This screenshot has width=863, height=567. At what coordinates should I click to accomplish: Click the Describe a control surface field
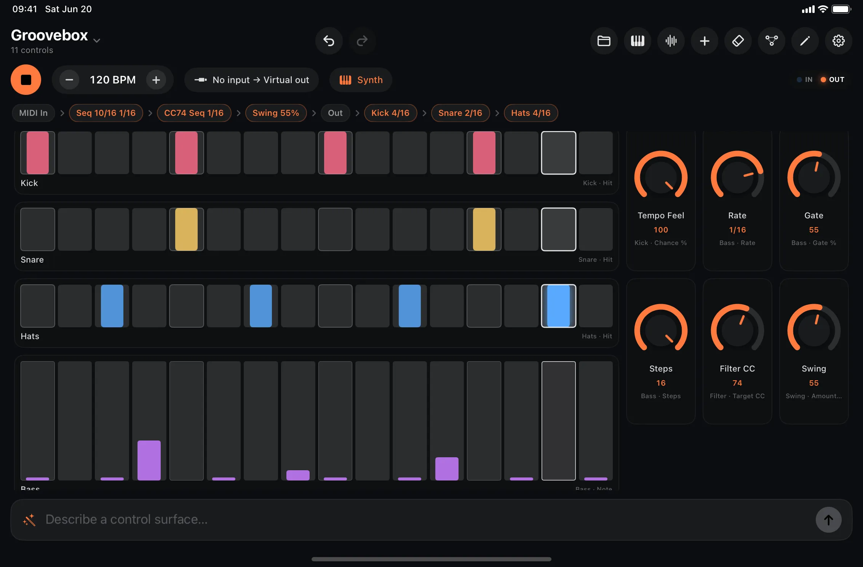click(x=431, y=520)
